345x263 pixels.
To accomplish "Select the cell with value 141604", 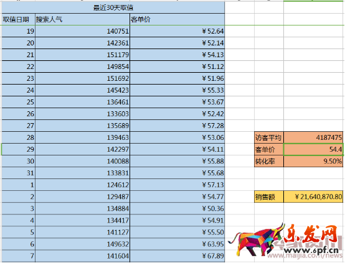I will coord(82,256).
